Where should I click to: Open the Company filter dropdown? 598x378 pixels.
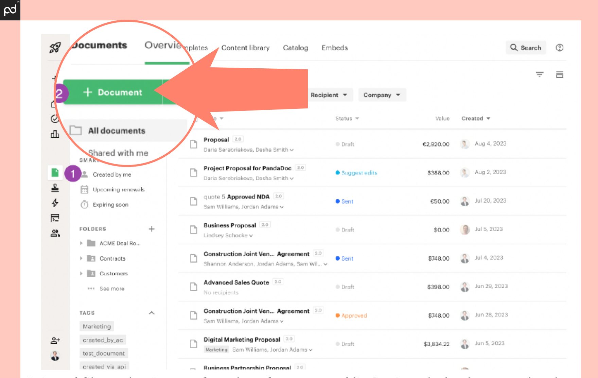382,95
